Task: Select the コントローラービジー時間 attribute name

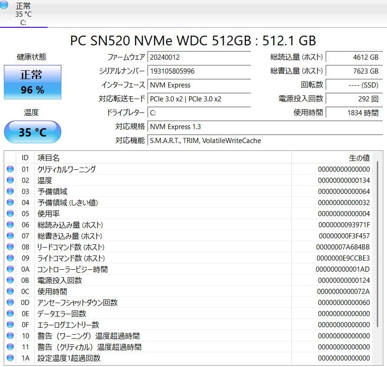Action: tap(72, 269)
